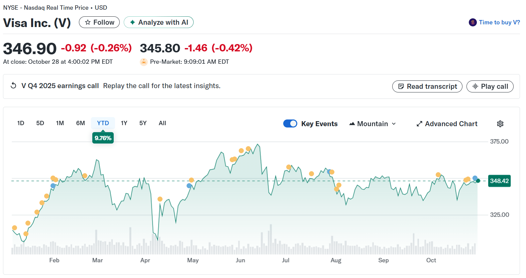Click the blue event marker at late October

click(475, 178)
